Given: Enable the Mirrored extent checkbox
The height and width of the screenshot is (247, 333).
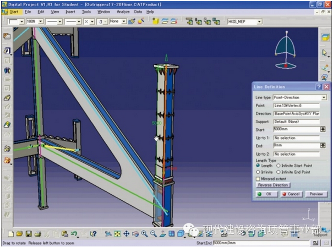Looking at the screenshot, I should (258, 179).
